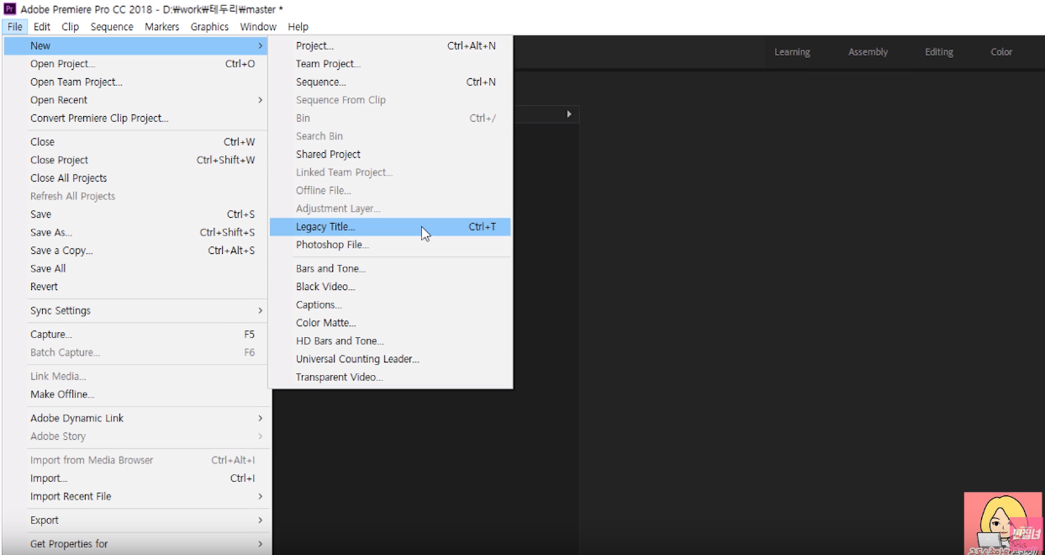1045x555 pixels.
Task: Open the File menu
Action: (x=15, y=27)
